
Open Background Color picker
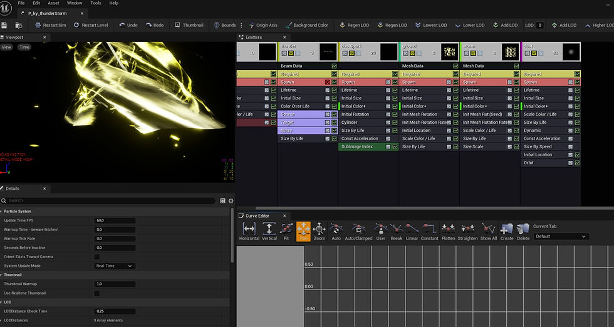click(x=306, y=25)
